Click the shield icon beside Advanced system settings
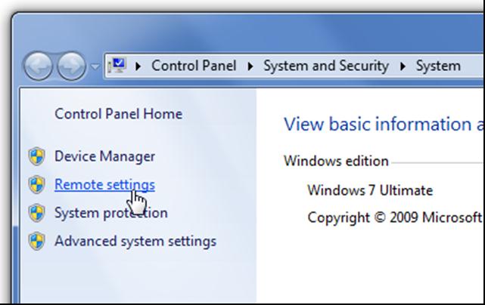The width and height of the screenshot is (485, 305). [36, 242]
